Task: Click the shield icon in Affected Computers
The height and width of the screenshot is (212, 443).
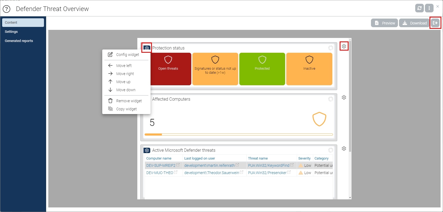Action: coord(319,119)
